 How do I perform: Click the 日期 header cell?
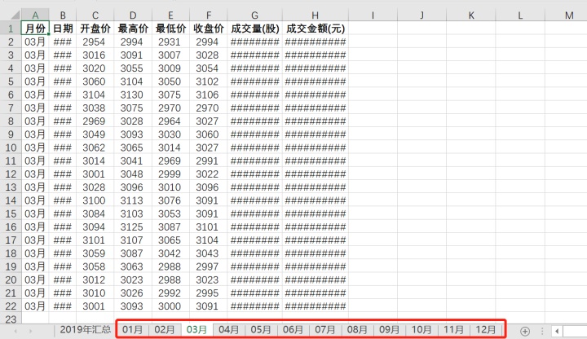[x=63, y=29]
